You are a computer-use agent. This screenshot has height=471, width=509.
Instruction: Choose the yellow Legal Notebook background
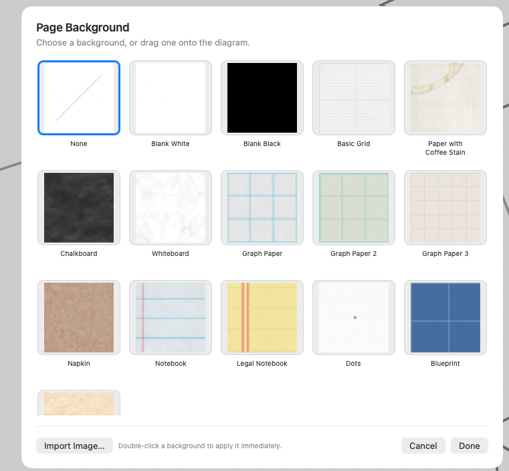click(x=262, y=318)
